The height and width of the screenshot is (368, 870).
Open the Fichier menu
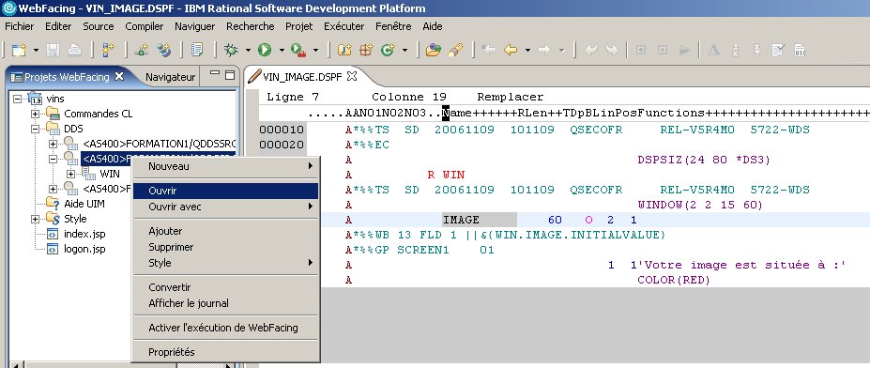click(20, 26)
